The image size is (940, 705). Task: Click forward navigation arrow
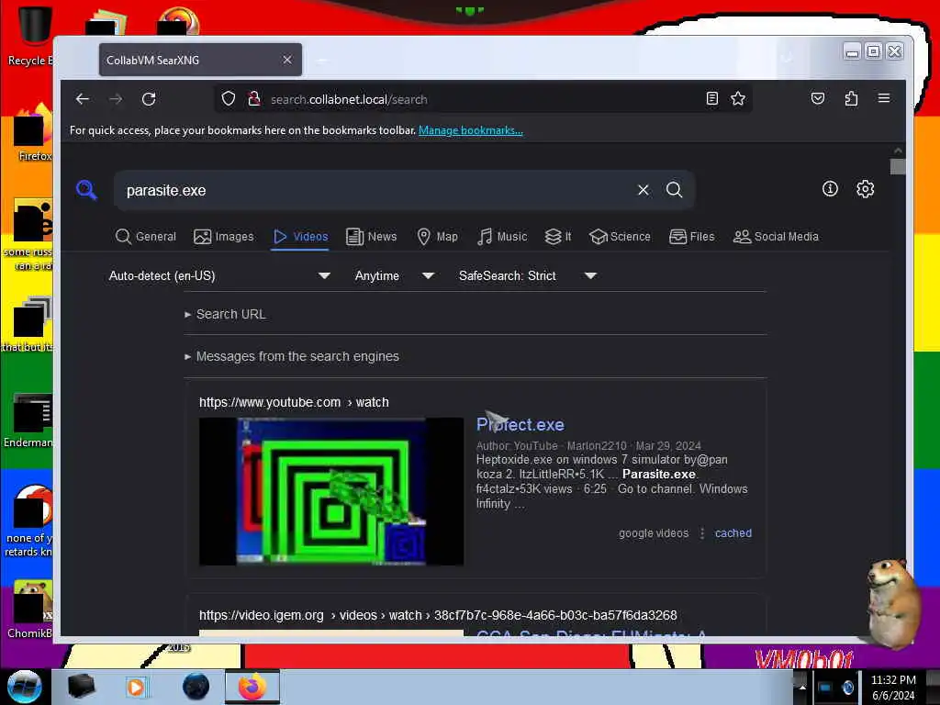tap(116, 99)
